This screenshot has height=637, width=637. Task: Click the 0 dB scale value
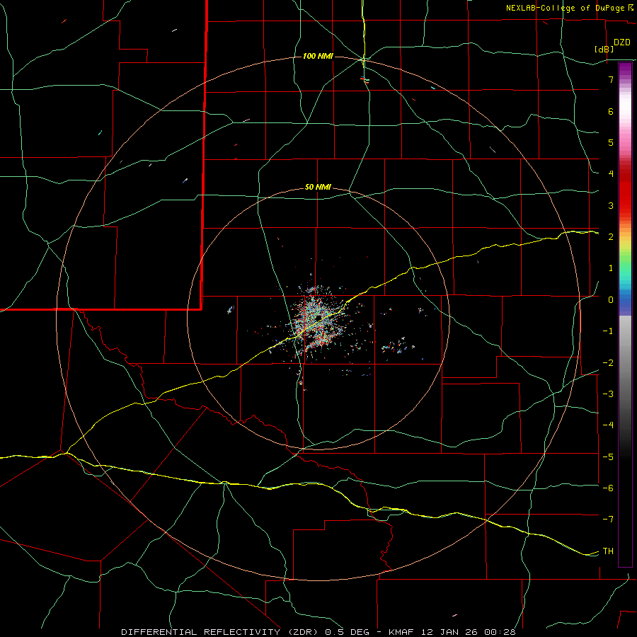(x=611, y=300)
